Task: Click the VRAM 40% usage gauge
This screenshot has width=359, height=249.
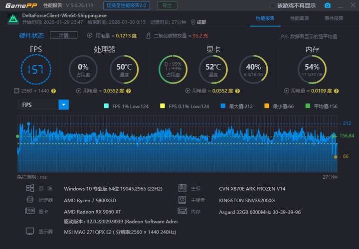Action: click(253, 70)
